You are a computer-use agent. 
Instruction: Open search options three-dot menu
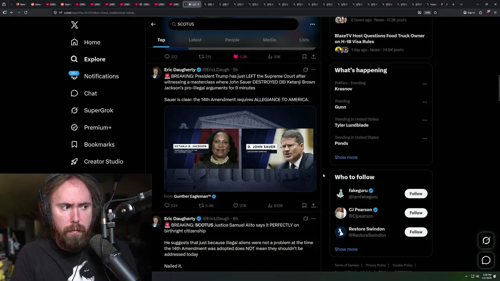[x=312, y=24]
